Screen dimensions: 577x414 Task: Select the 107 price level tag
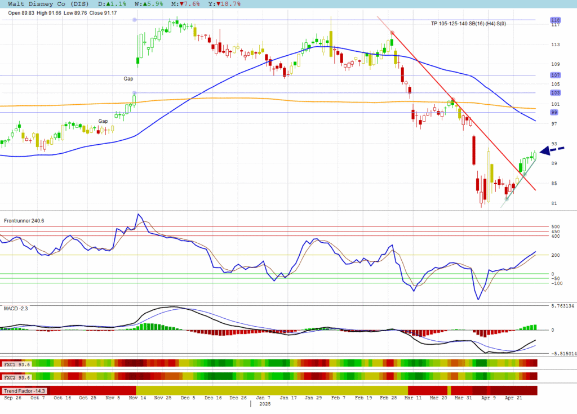coord(555,75)
